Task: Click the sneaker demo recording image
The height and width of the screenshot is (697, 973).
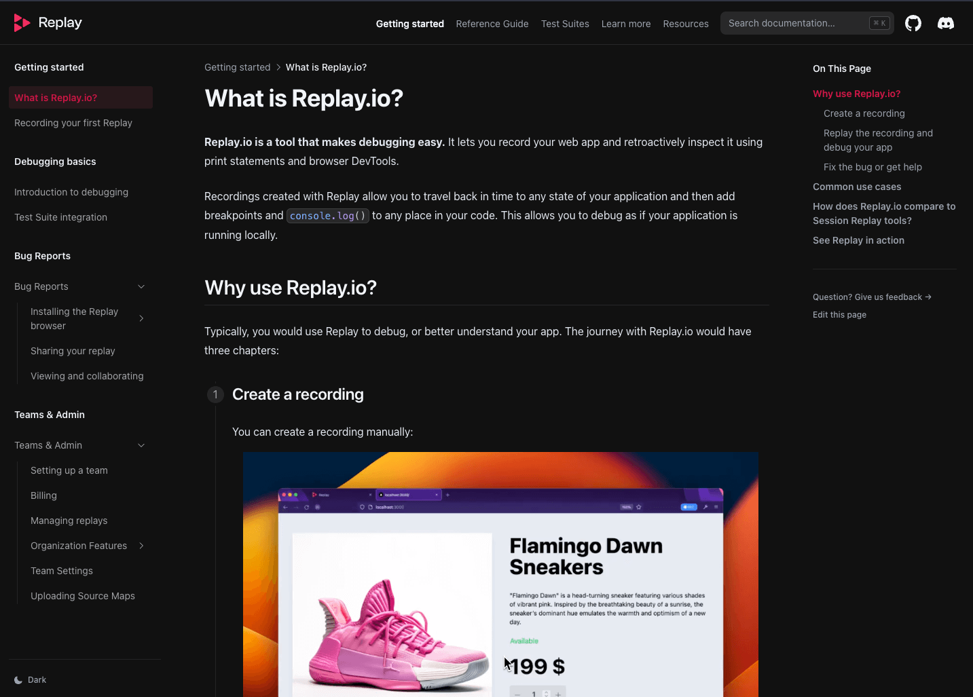Action: (x=500, y=574)
